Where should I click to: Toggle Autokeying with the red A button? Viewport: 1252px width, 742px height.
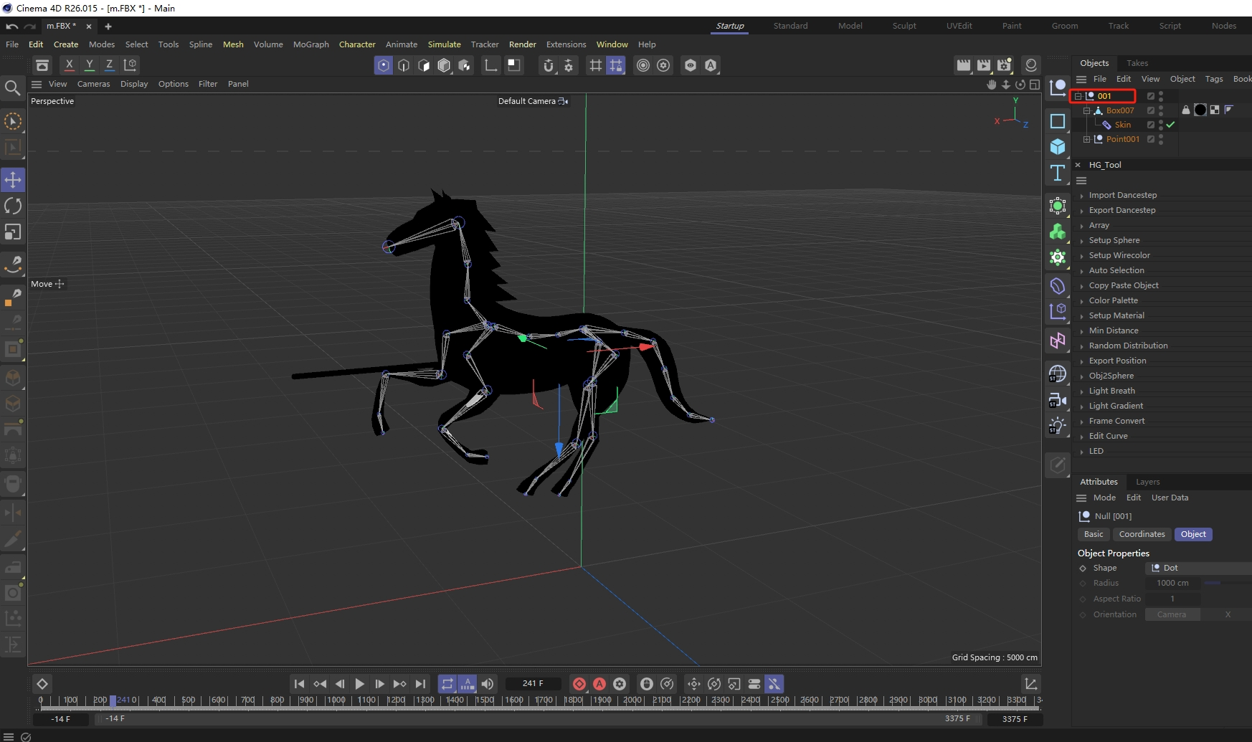tap(599, 684)
